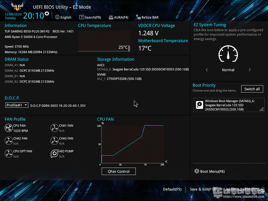Click the 25°C CPU temperature reading
The image size is (268, 201).
point(123,47)
